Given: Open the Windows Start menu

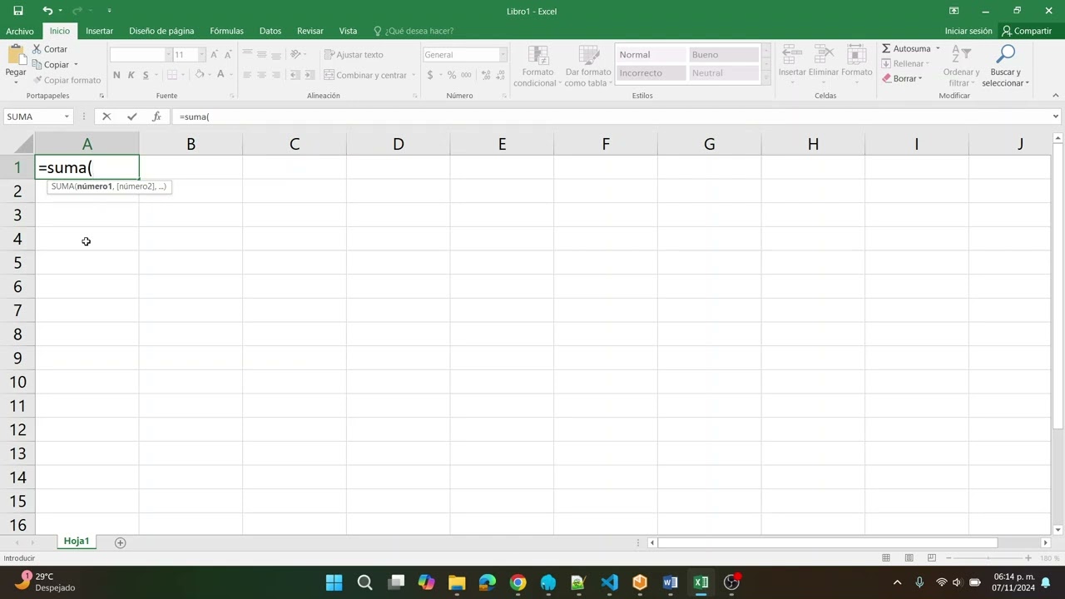Looking at the screenshot, I should 334,582.
